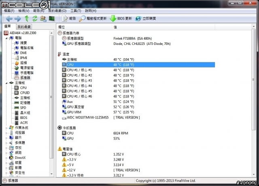This screenshot has height=186, width=259.
Task: Open the 檢視(V) menu
Action: (x=24, y=11)
